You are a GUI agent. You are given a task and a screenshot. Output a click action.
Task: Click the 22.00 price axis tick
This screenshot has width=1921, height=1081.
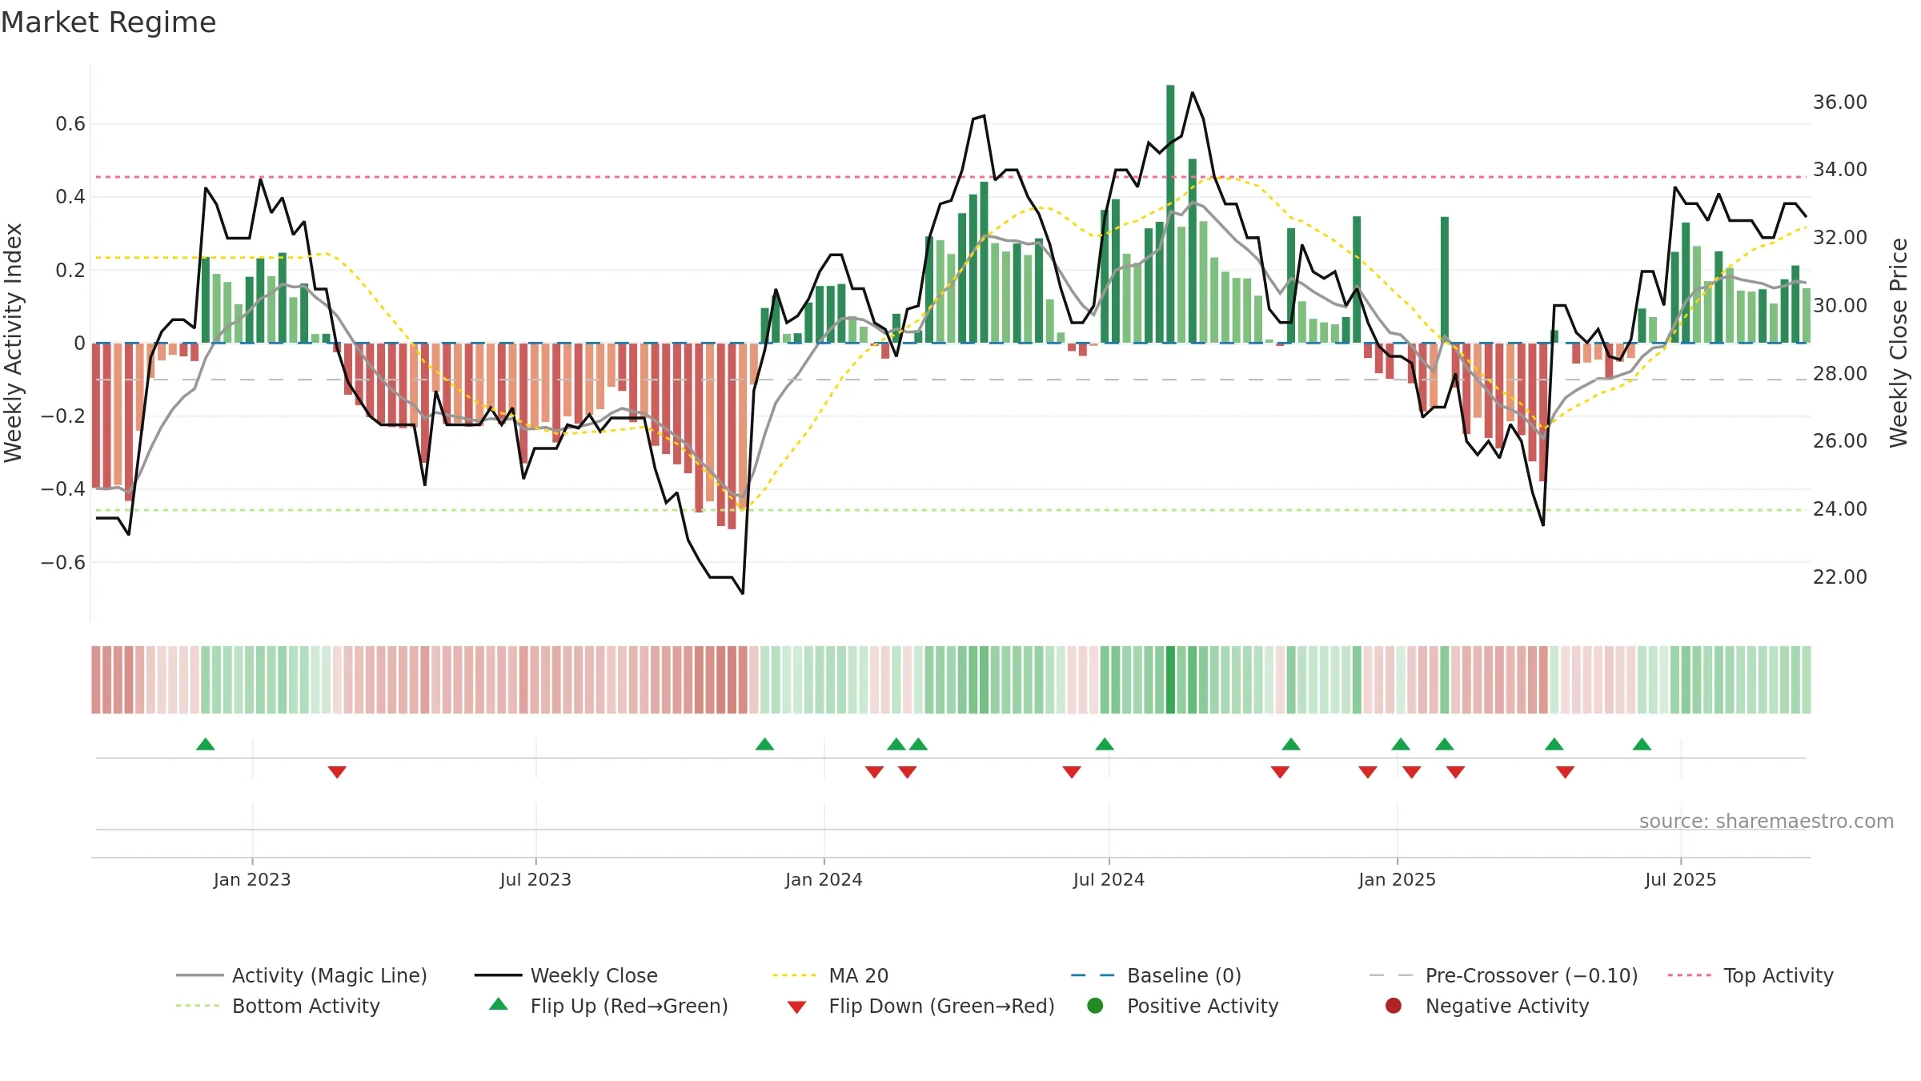(1839, 577)
